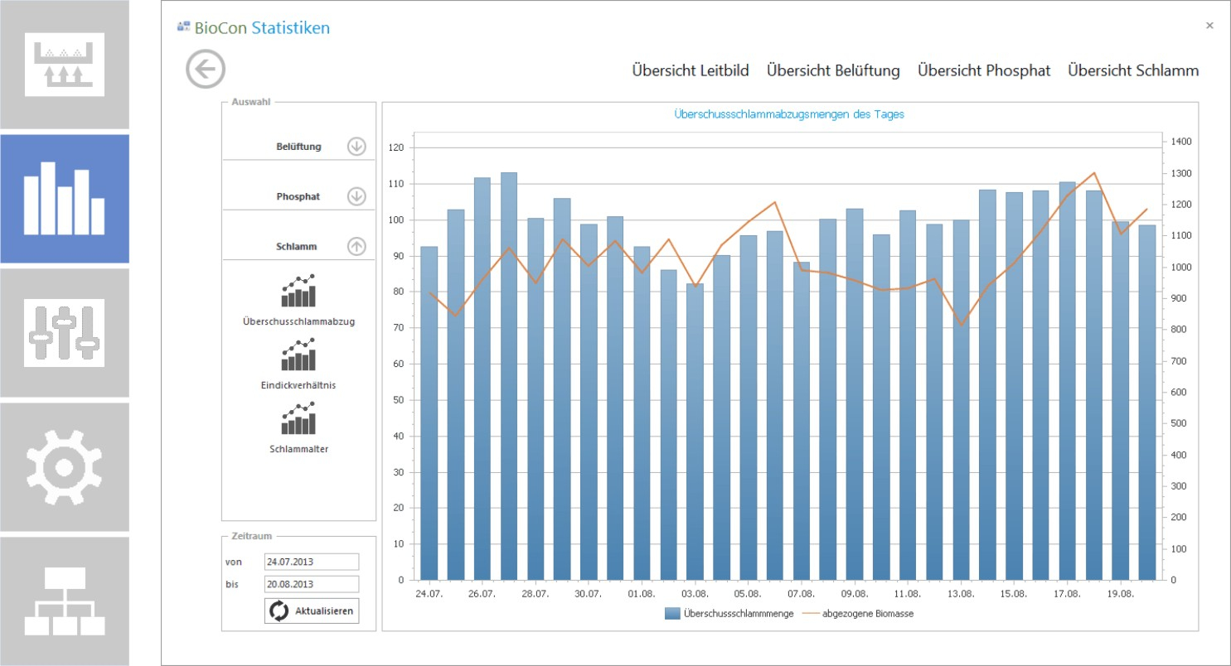This screenshot has width=1231, height=666.
Task: Switch to Übersicht Belüftung
Action: point(833,70)
